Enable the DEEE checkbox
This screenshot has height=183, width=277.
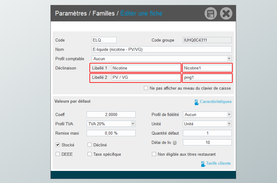[x=58, y=154]
